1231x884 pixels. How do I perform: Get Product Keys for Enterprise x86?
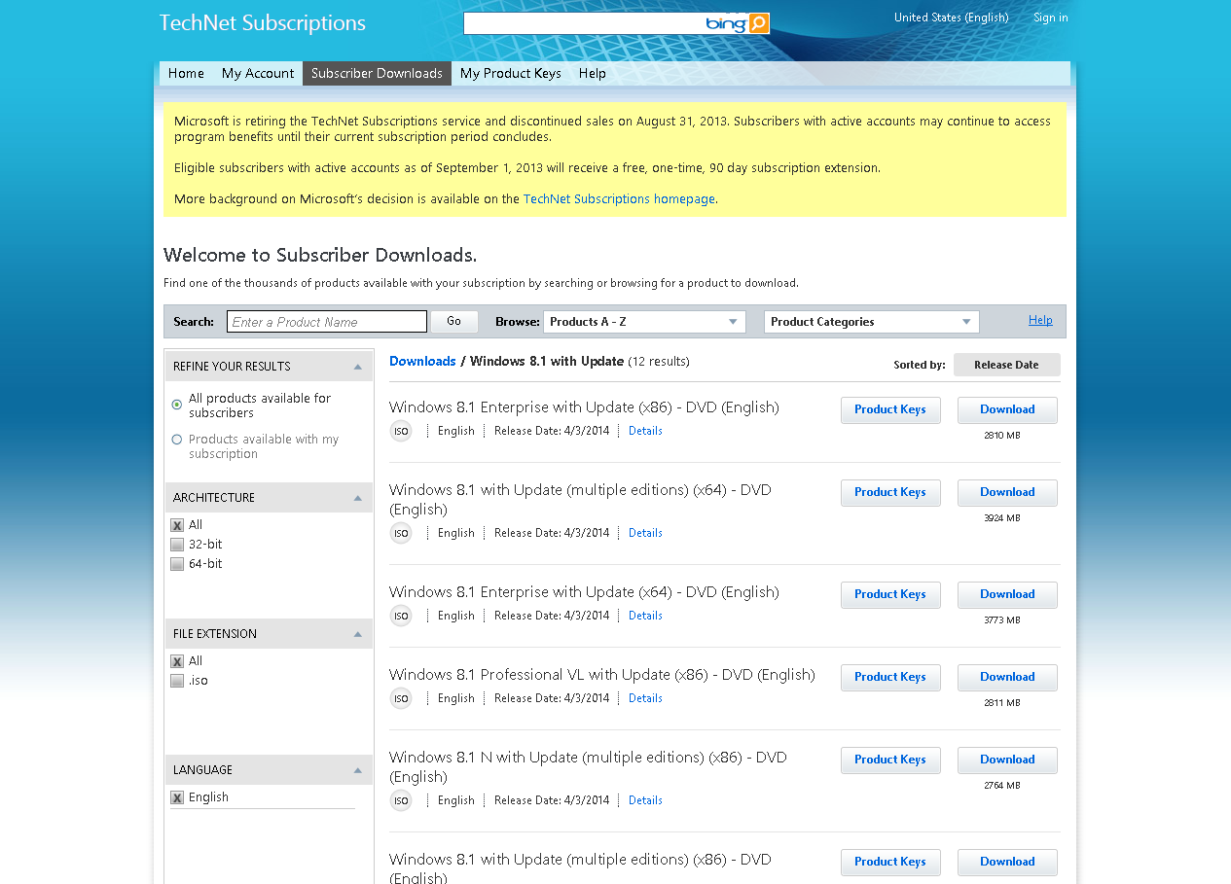pos(890,409)
